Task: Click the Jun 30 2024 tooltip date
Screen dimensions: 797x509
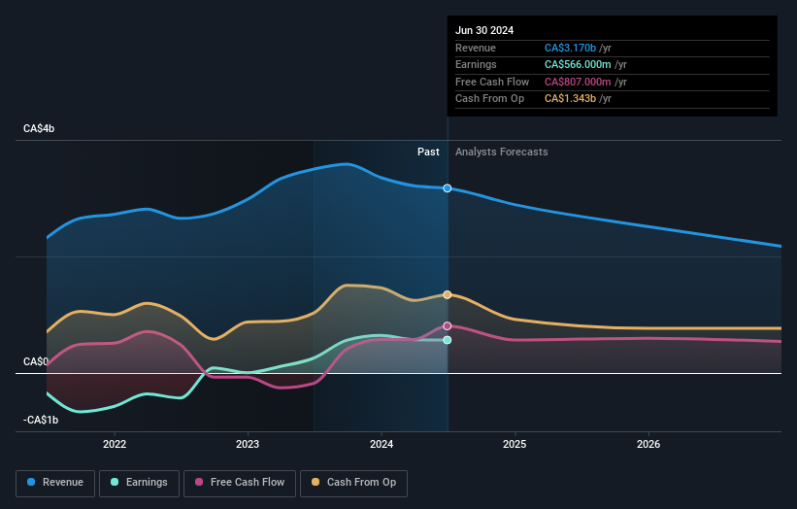Action: (484, 30)
